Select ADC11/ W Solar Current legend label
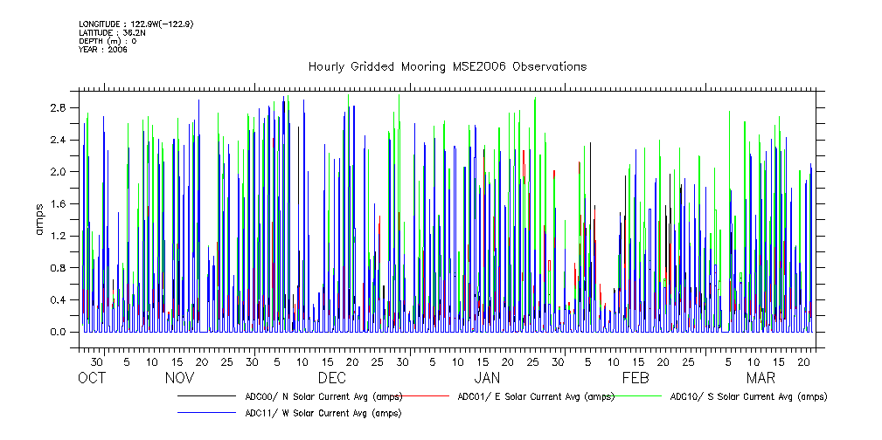This screenshot has width=882, height=440. pyautogui.click(x=323, y=413)
